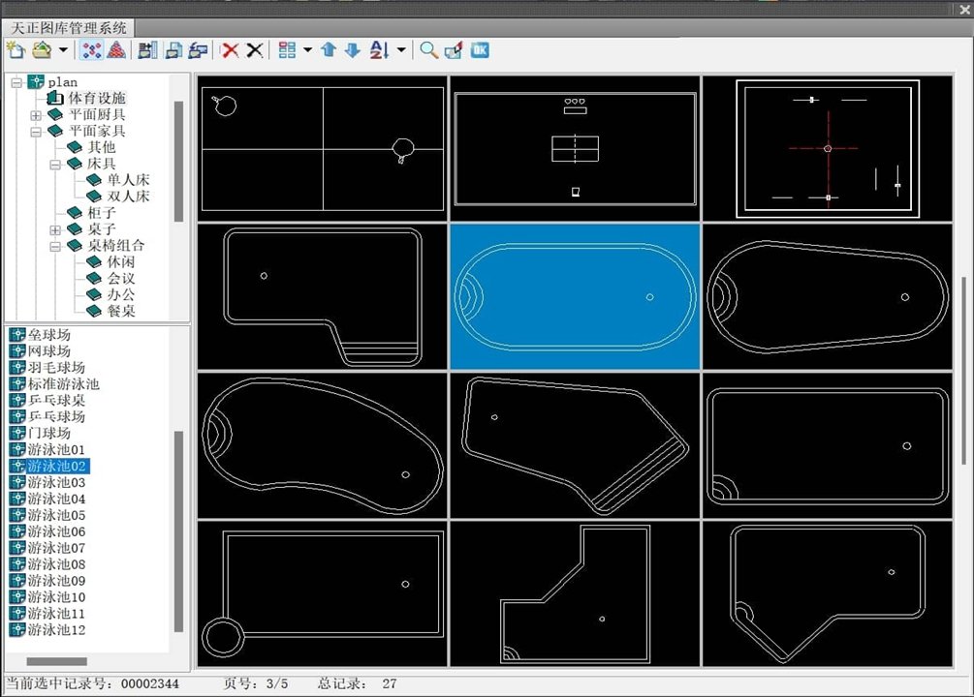Click the red pyramid toolbar icon

[116, 49]
